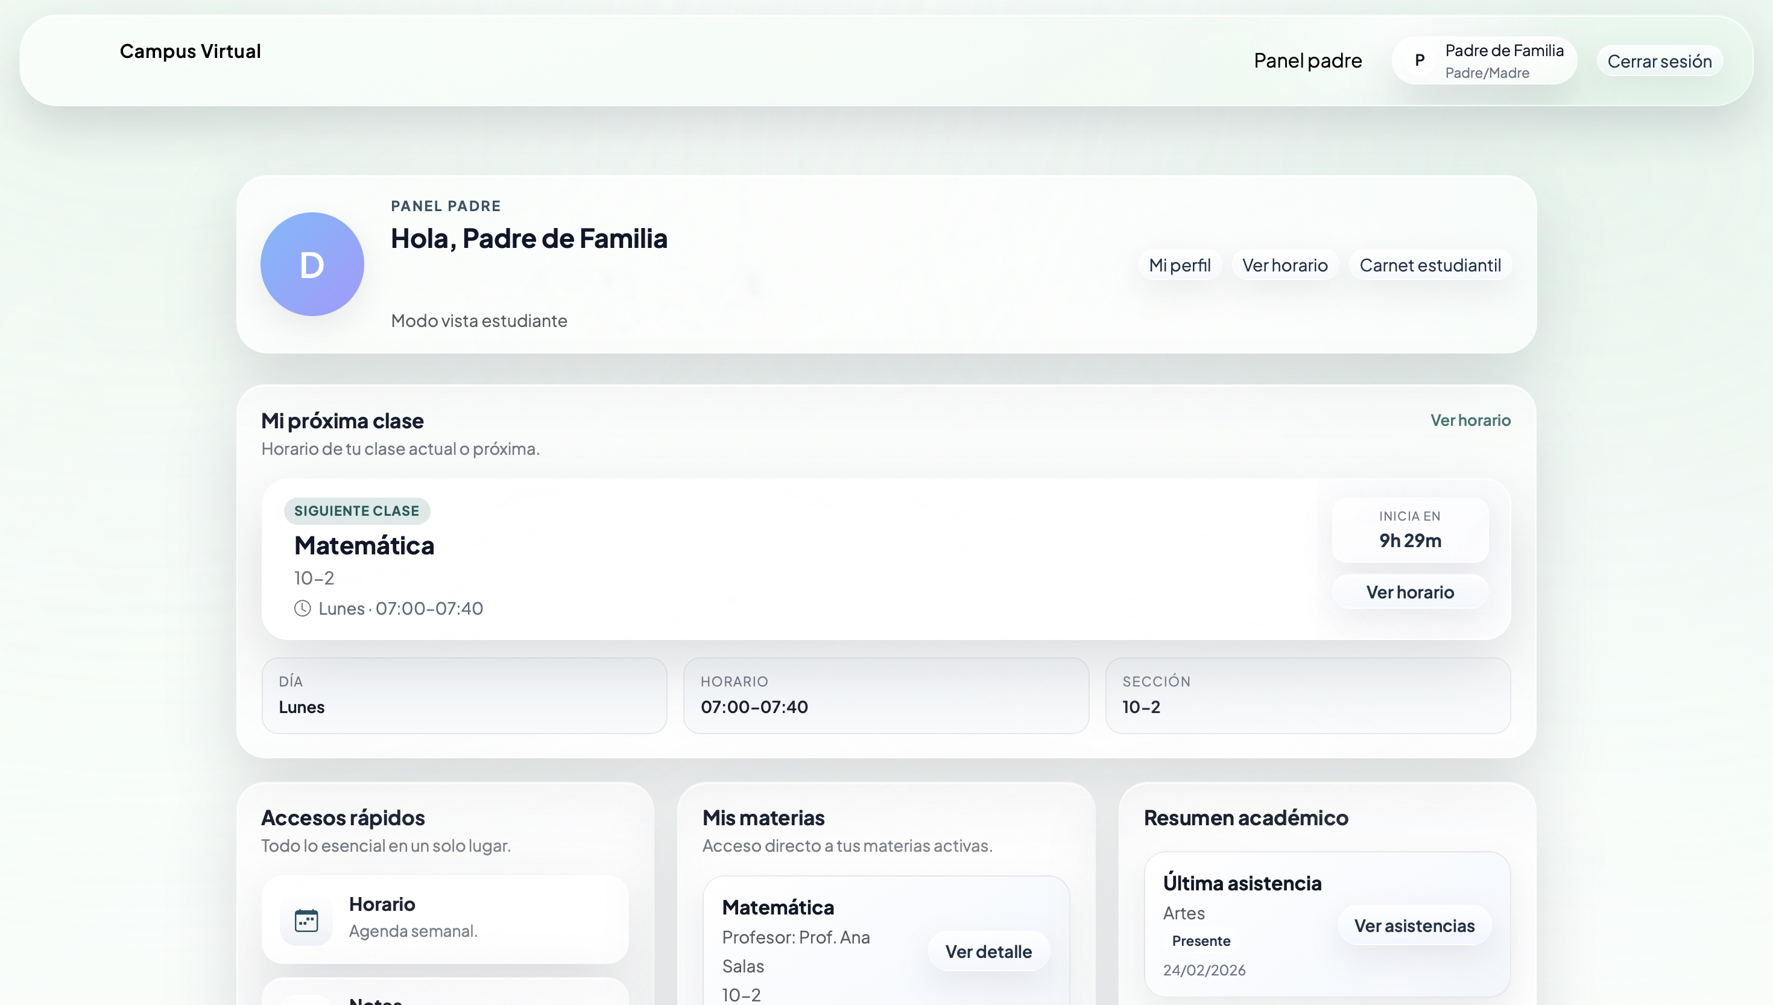This screenshot has width=1773, height=1005.
Task: Open Mi perfil from greeting card
Action: (x=1179, y=265)
